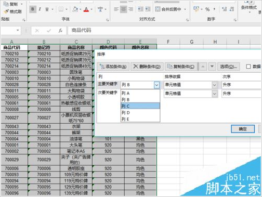This screenshot has width=262, height=197.
Task: Select 列 C from dropdown list
Action: point(140,106)
